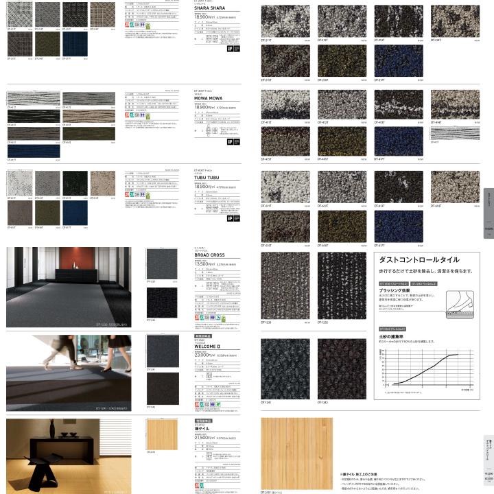Click the DT-1230 tag above ブラッシング効果
The width and height of the screenshot is (494, 494).
tap(394, 284)
